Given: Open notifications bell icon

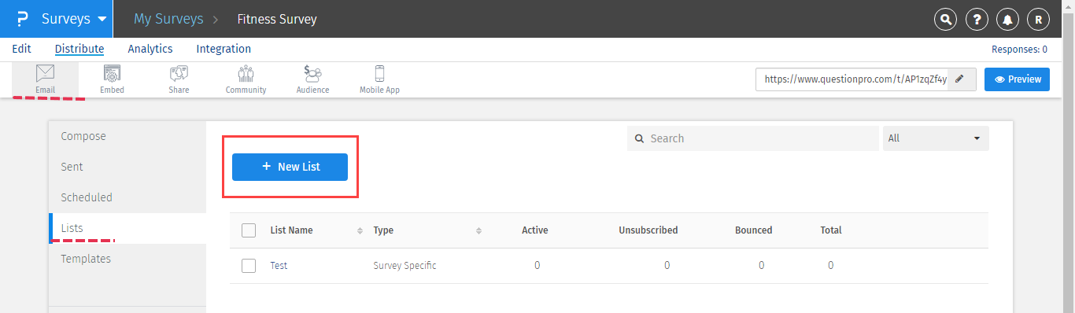Looking at the screenshot, I should click(1008, 20).
